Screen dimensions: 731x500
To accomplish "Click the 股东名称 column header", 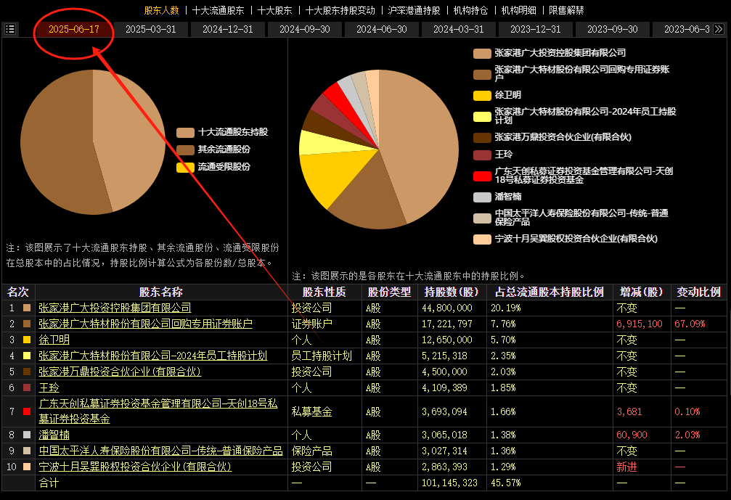I will [x=161, y=292].
